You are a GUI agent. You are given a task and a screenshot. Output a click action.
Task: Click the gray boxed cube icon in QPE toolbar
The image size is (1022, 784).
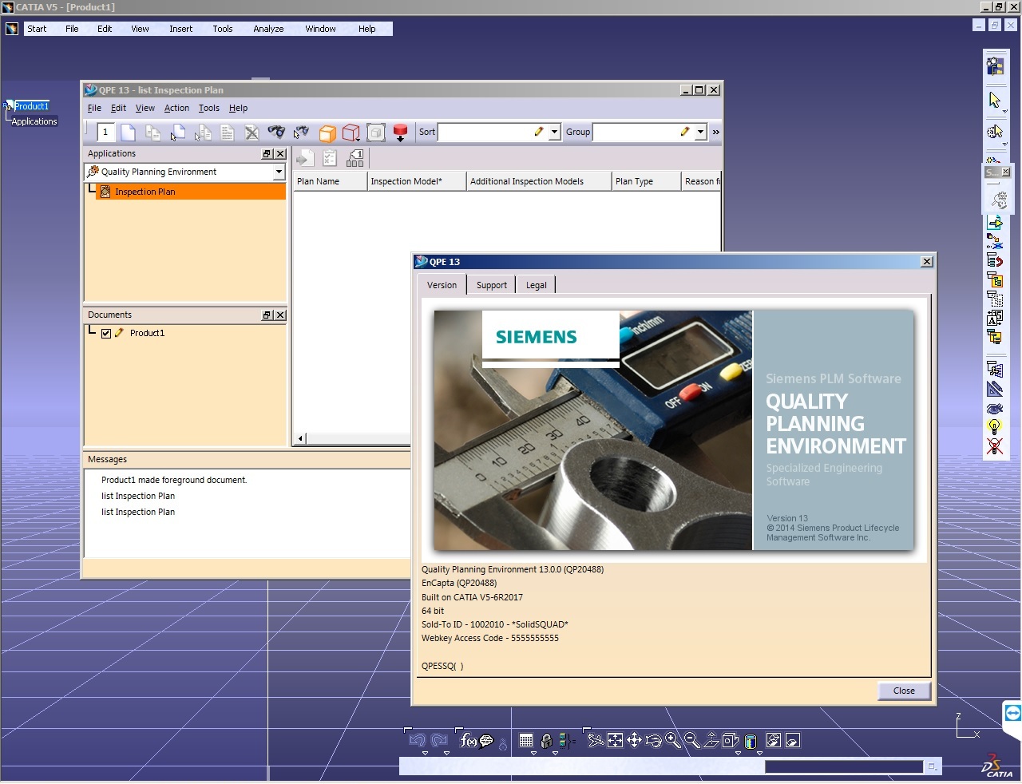[x=376, y=133]
